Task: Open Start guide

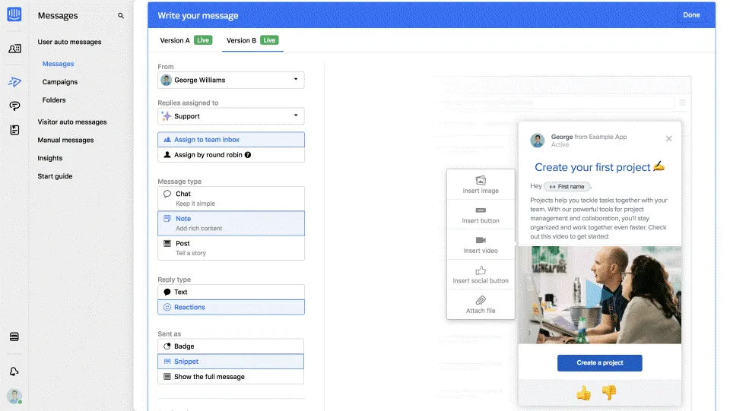Action: click(x=55, y=176)
